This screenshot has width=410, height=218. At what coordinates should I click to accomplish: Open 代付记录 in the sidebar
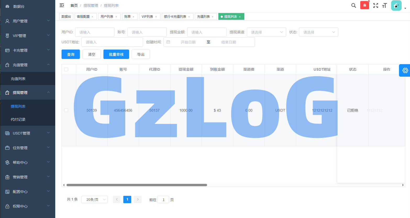pyautogui.click(x=18, y=119)
